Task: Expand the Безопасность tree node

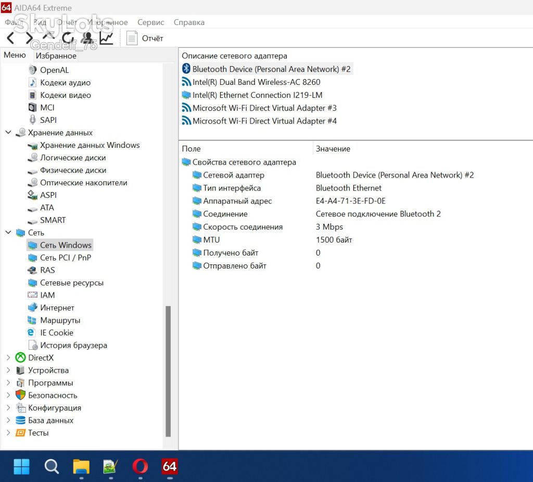Action: [8, 395]
